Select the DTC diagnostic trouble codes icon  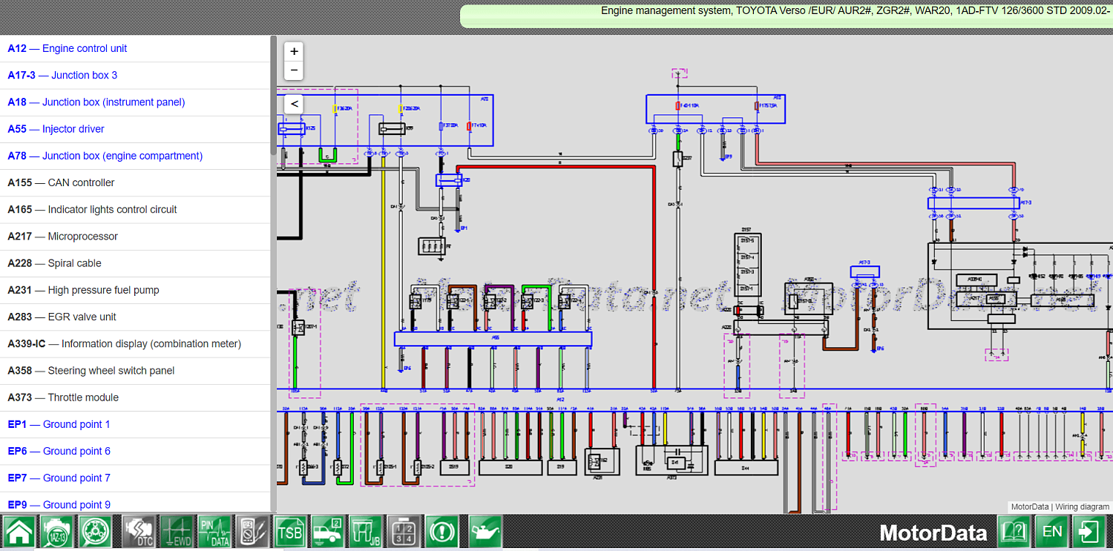click(x=139, y=532)
